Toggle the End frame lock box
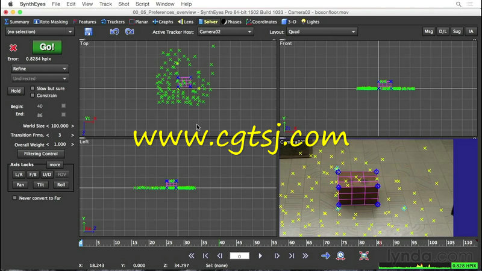 (x=63, y=114)
